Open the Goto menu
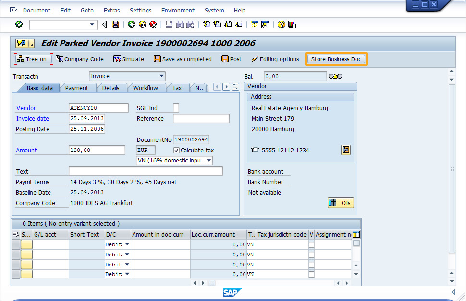The image size is (466, 301). pos(87,11)
